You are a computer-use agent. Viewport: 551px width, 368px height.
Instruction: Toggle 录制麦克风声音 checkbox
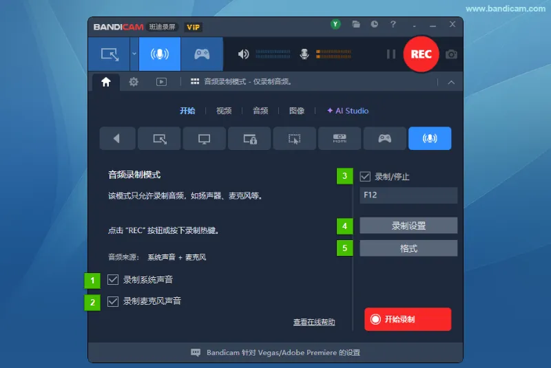[113, 301]
